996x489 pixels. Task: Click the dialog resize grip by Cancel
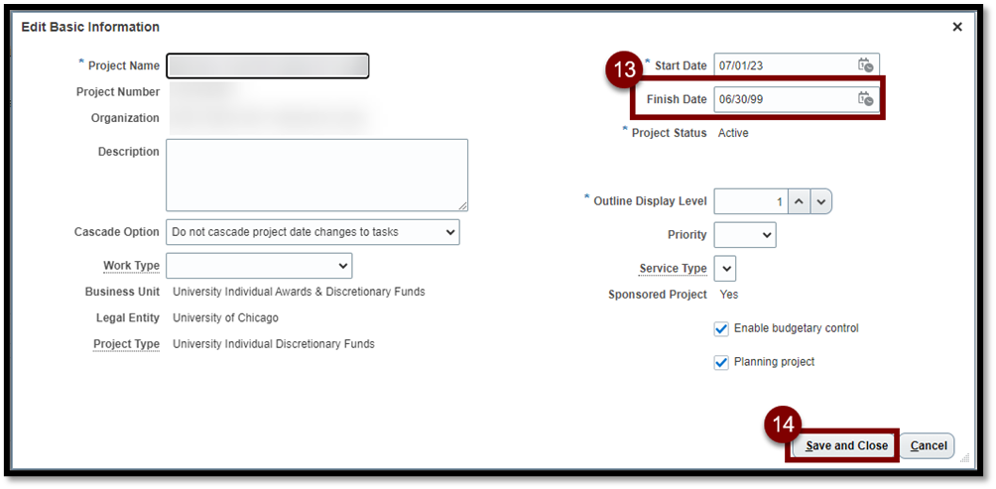pyautogui.click(x=964, y=457)
